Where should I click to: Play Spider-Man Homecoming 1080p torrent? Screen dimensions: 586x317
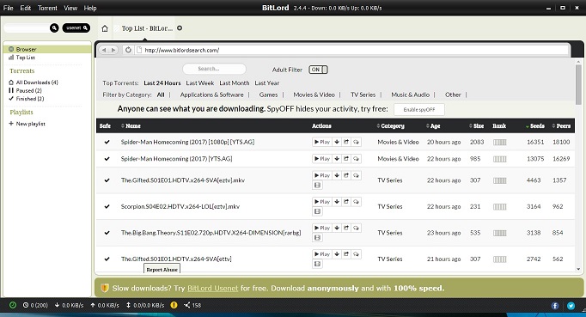click(x=321, y=142)
